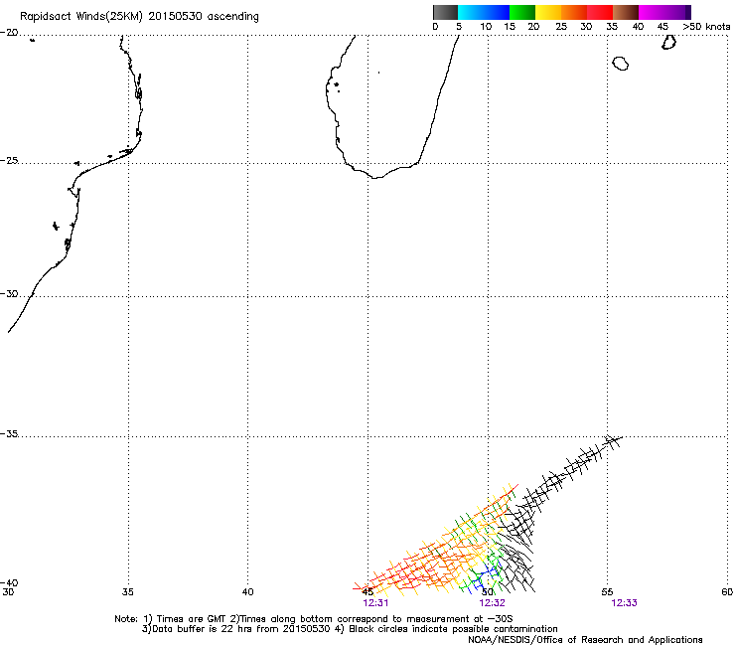The height and width of the screenshot is (646, 735).
Task: Click the southern tip of the Madagascar outline
Action: pos(375,177)
